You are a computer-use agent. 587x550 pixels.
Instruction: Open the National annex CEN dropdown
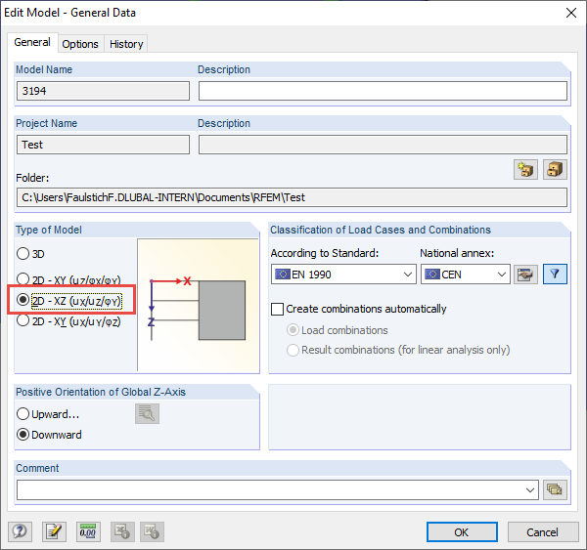pos(466,275)
